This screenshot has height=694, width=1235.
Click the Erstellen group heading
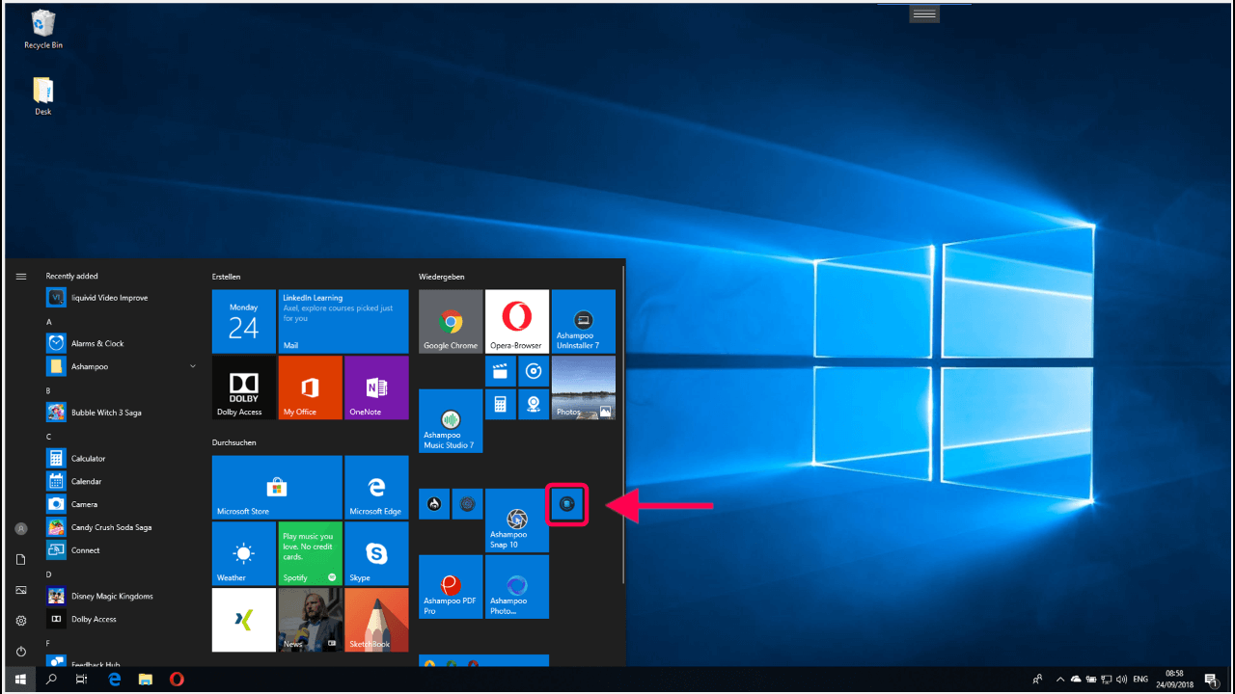tap(226, 277)
